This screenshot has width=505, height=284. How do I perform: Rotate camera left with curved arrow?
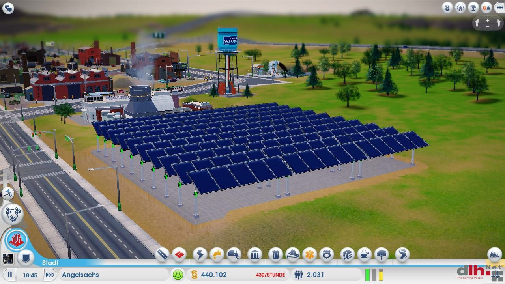477,23
